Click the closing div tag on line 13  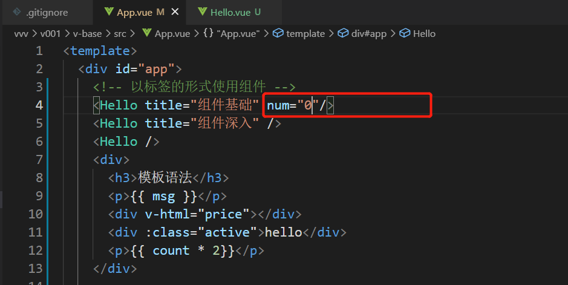[115, 268]
